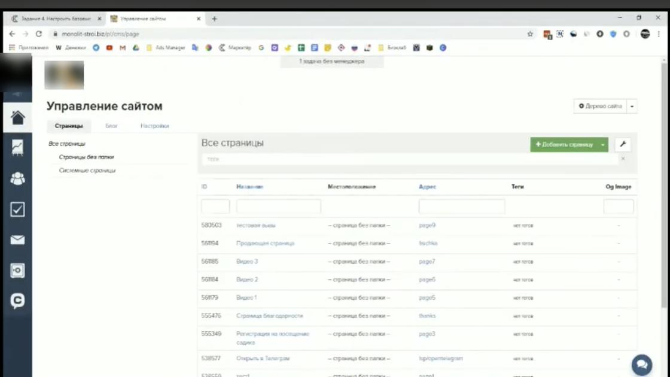
Task: Select the Страницы tab
Action: tap(69, 126)
